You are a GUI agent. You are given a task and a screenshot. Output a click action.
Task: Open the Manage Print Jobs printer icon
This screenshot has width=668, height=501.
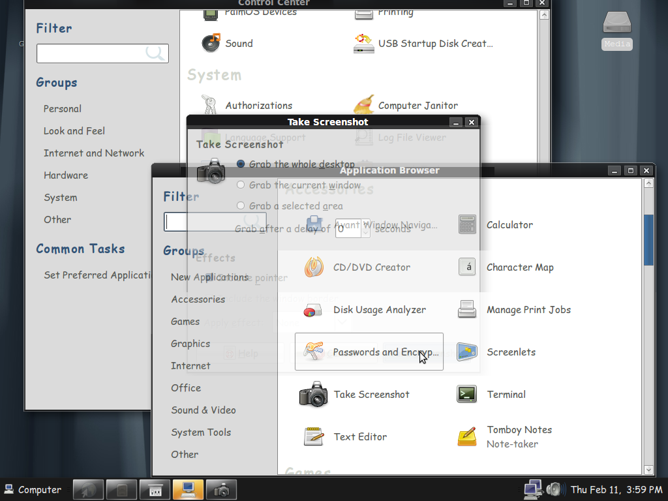click(x=467, y=309)
